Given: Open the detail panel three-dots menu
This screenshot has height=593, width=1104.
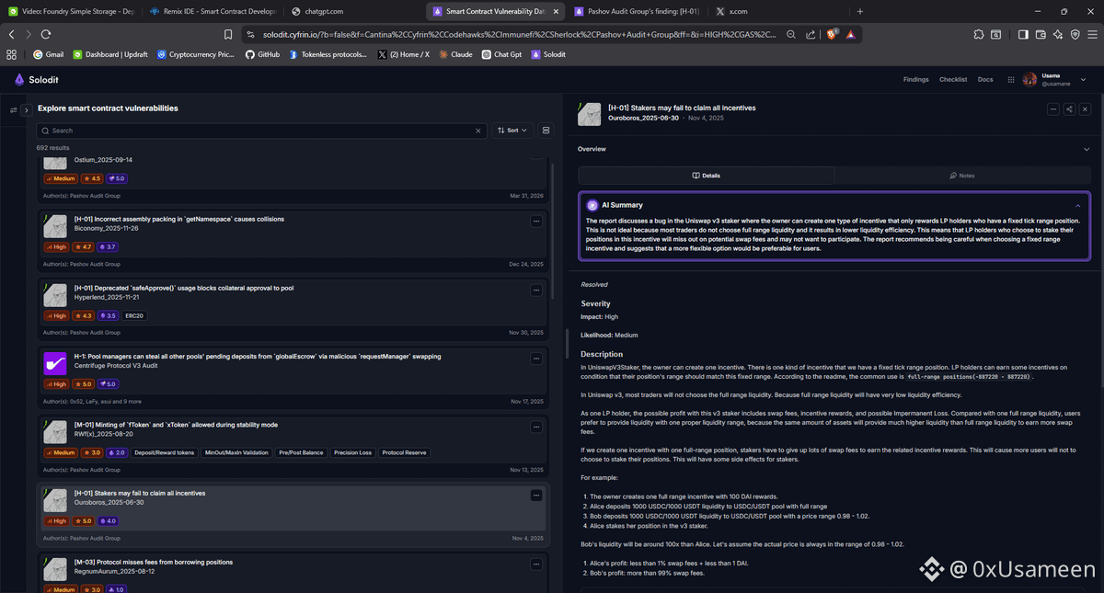Looking at the screenshot, I should point(1053,109).
